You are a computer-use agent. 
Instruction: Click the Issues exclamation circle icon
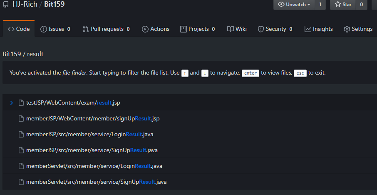[44, 29]
